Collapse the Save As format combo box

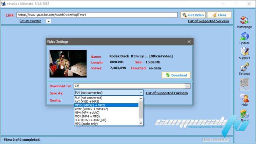coord(141,93)
